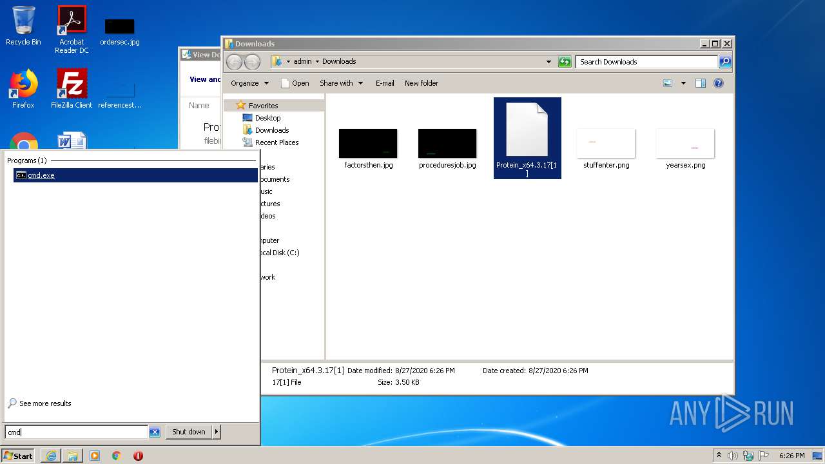Change the view icon button
The height and width of the screenshot is (464, 825).
click(x=668, y=83)
